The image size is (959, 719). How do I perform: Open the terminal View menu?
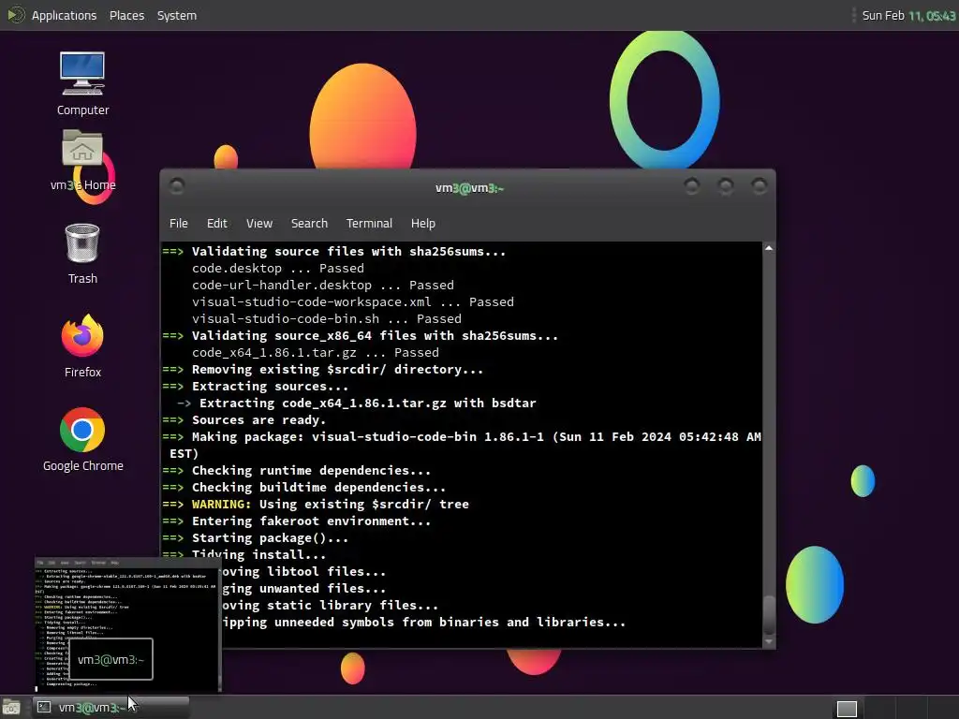[x=259, y=223]
